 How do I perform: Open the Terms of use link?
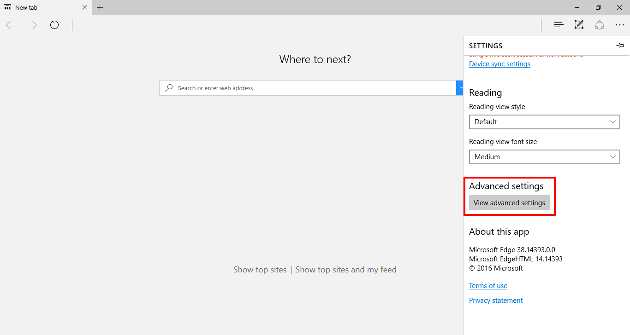(488, 286)
